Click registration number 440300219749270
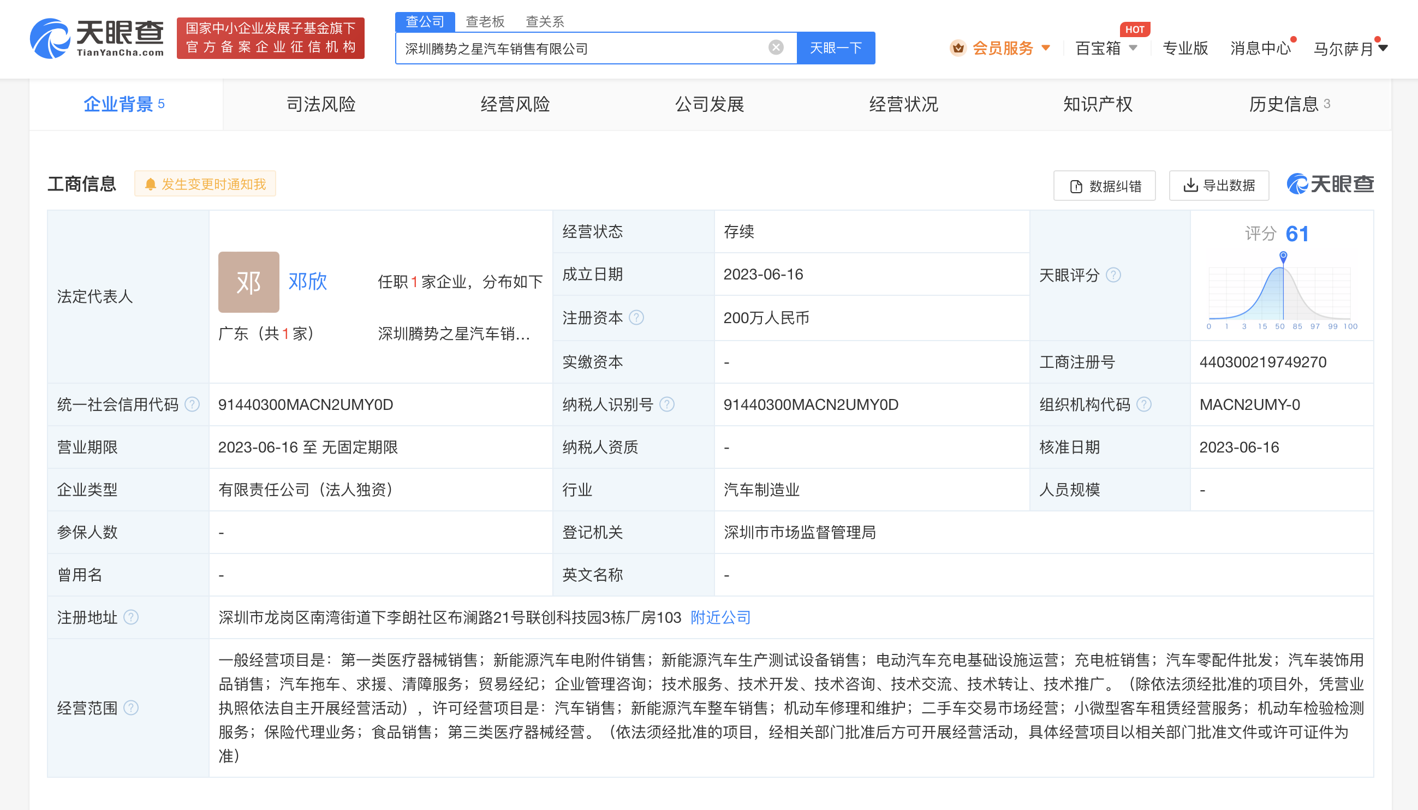 click(x=1262, y=362)
